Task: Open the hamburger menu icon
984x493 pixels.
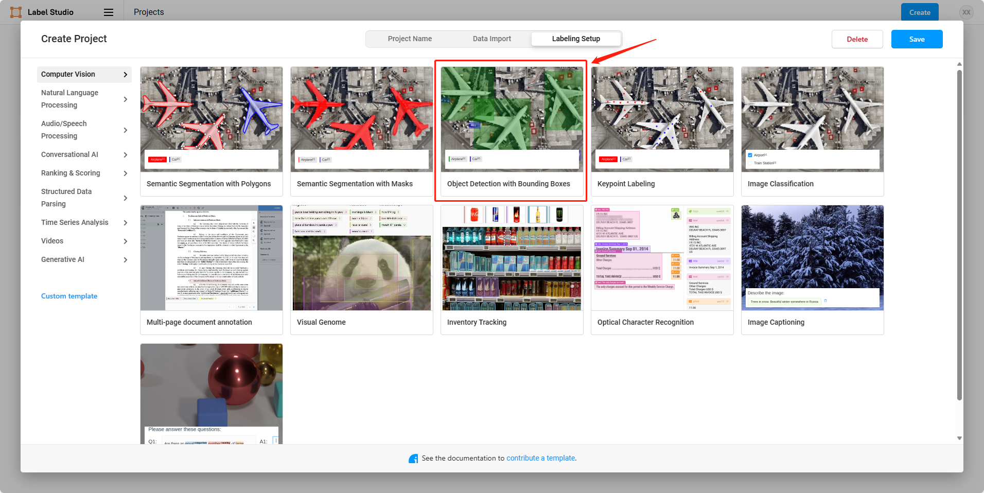Action: click(109, 12)
